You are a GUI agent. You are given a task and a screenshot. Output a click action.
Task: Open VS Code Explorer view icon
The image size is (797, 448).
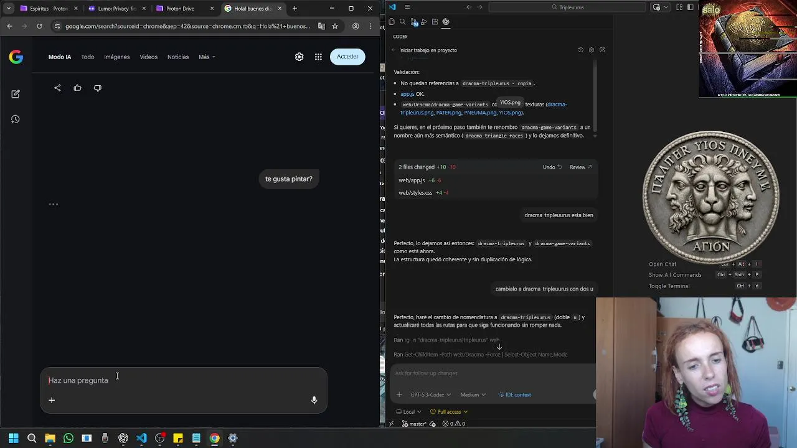392,22
